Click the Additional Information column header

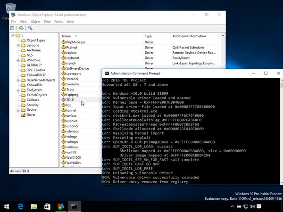[x=194, y=36]
